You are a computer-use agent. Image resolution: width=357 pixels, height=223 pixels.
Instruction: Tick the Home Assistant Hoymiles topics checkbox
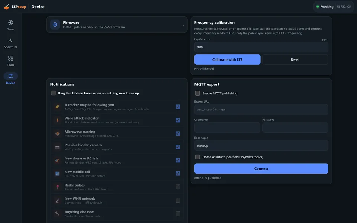click(197, 157)
